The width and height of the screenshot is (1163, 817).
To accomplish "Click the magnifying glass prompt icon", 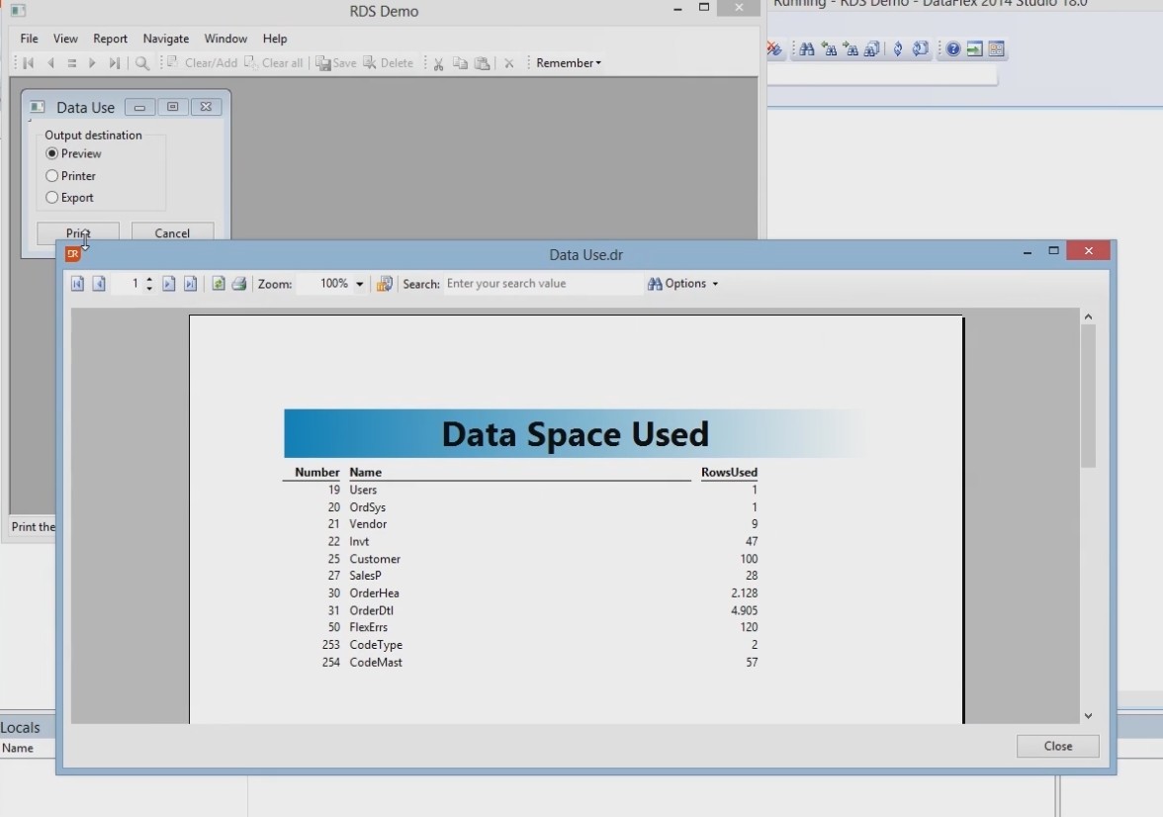I will point(142,63).
